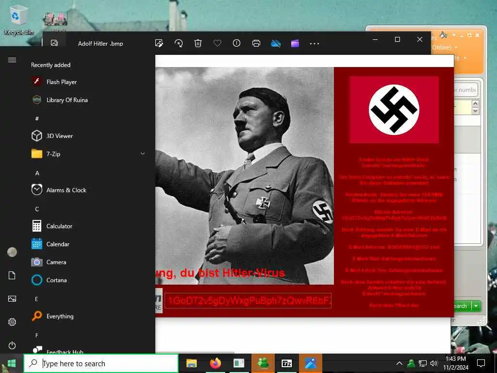
Task: Click the up arrow in messenger scrollbox
Action: coord(475,104)
